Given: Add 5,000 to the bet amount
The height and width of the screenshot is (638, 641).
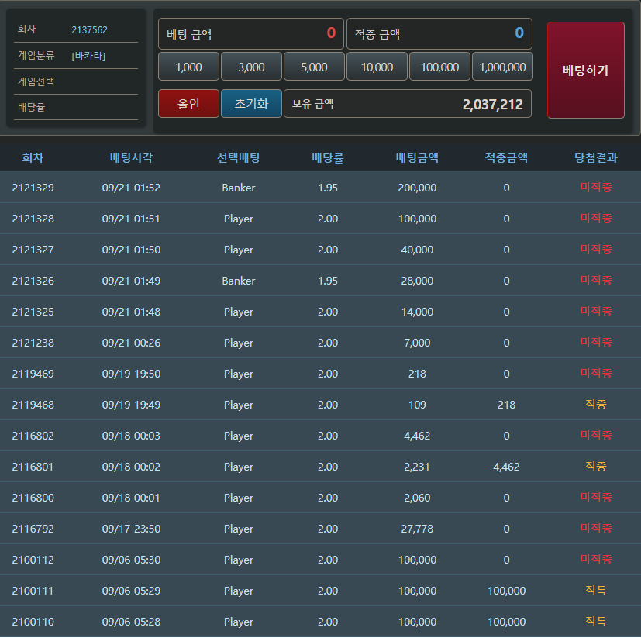Looking at the screenshot, I should pyautogui.click(x=314, y=67).
